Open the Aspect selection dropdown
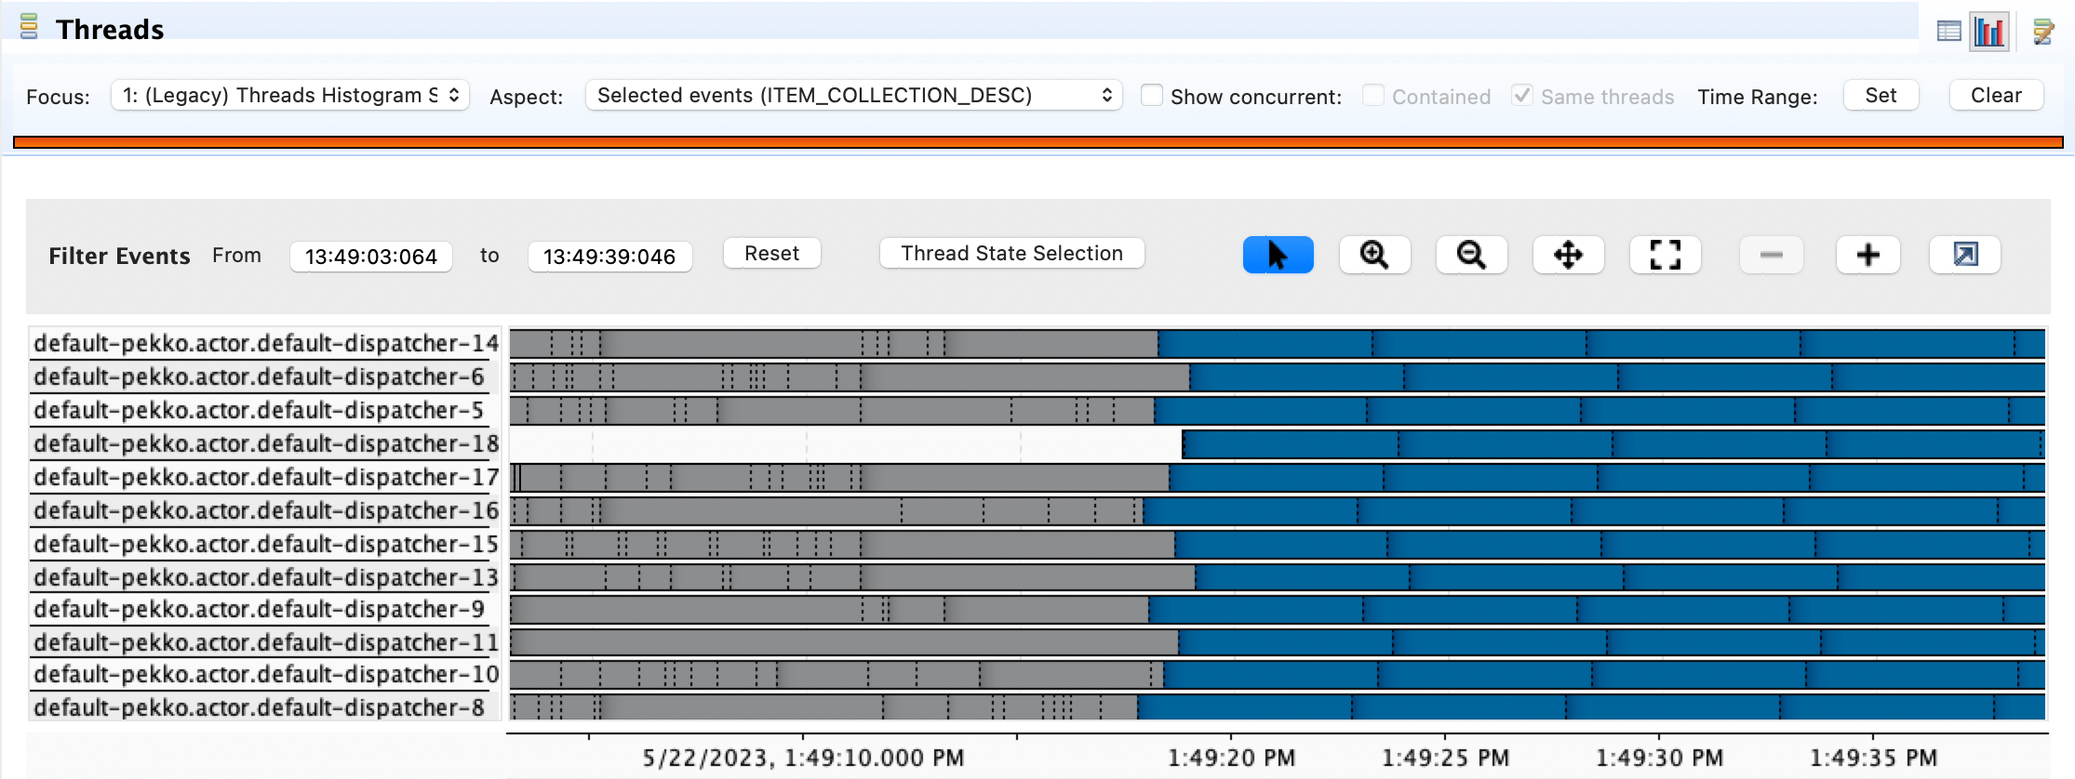Image resolution: width=2075 pixels, height=779 pixels. tap(853, 96)
